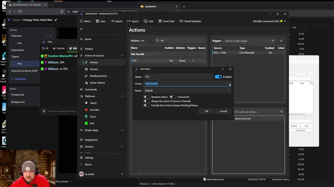
Task: Open Export in the Streamer.bot toolbar
Action: click(x=133, y=21)
